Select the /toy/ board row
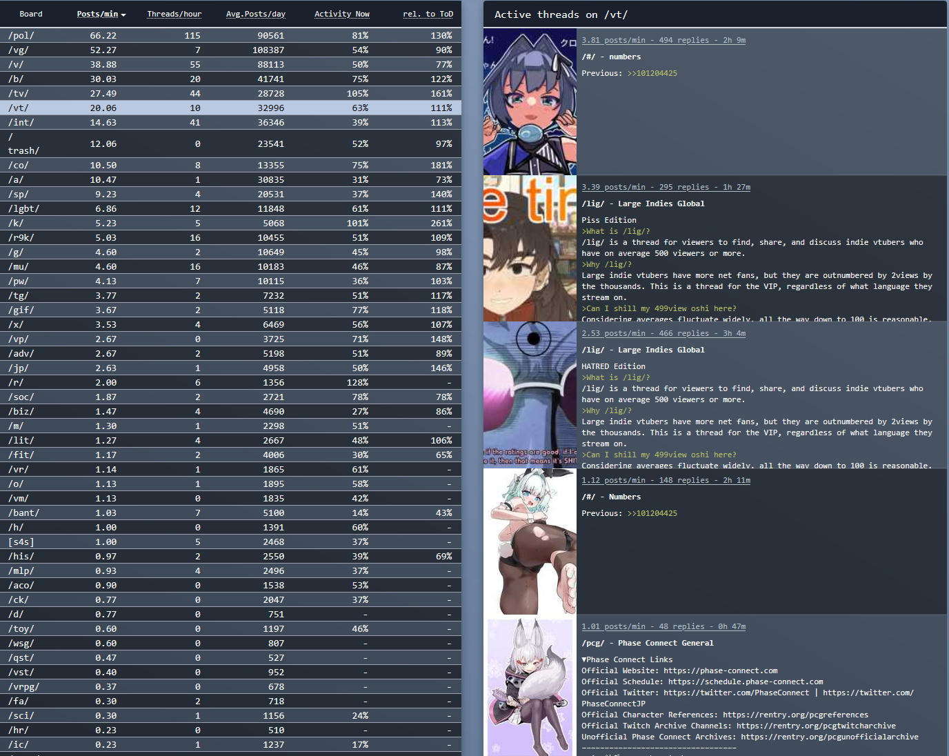The image size is (949, 756). tap(230, 628)
